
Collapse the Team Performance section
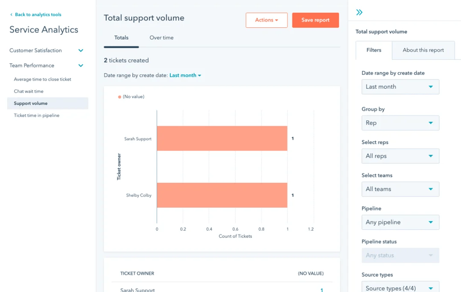point(81,65)
